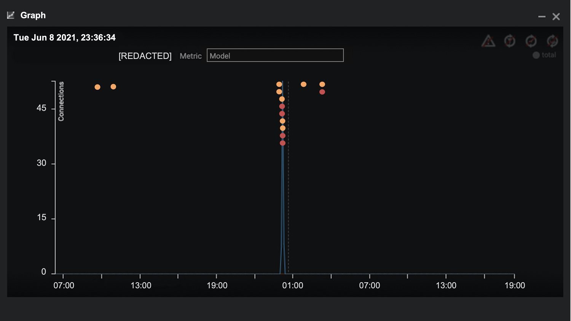Toggle the total series legend dot
This screenshot has height=321, width=571.
click(536, 55)
